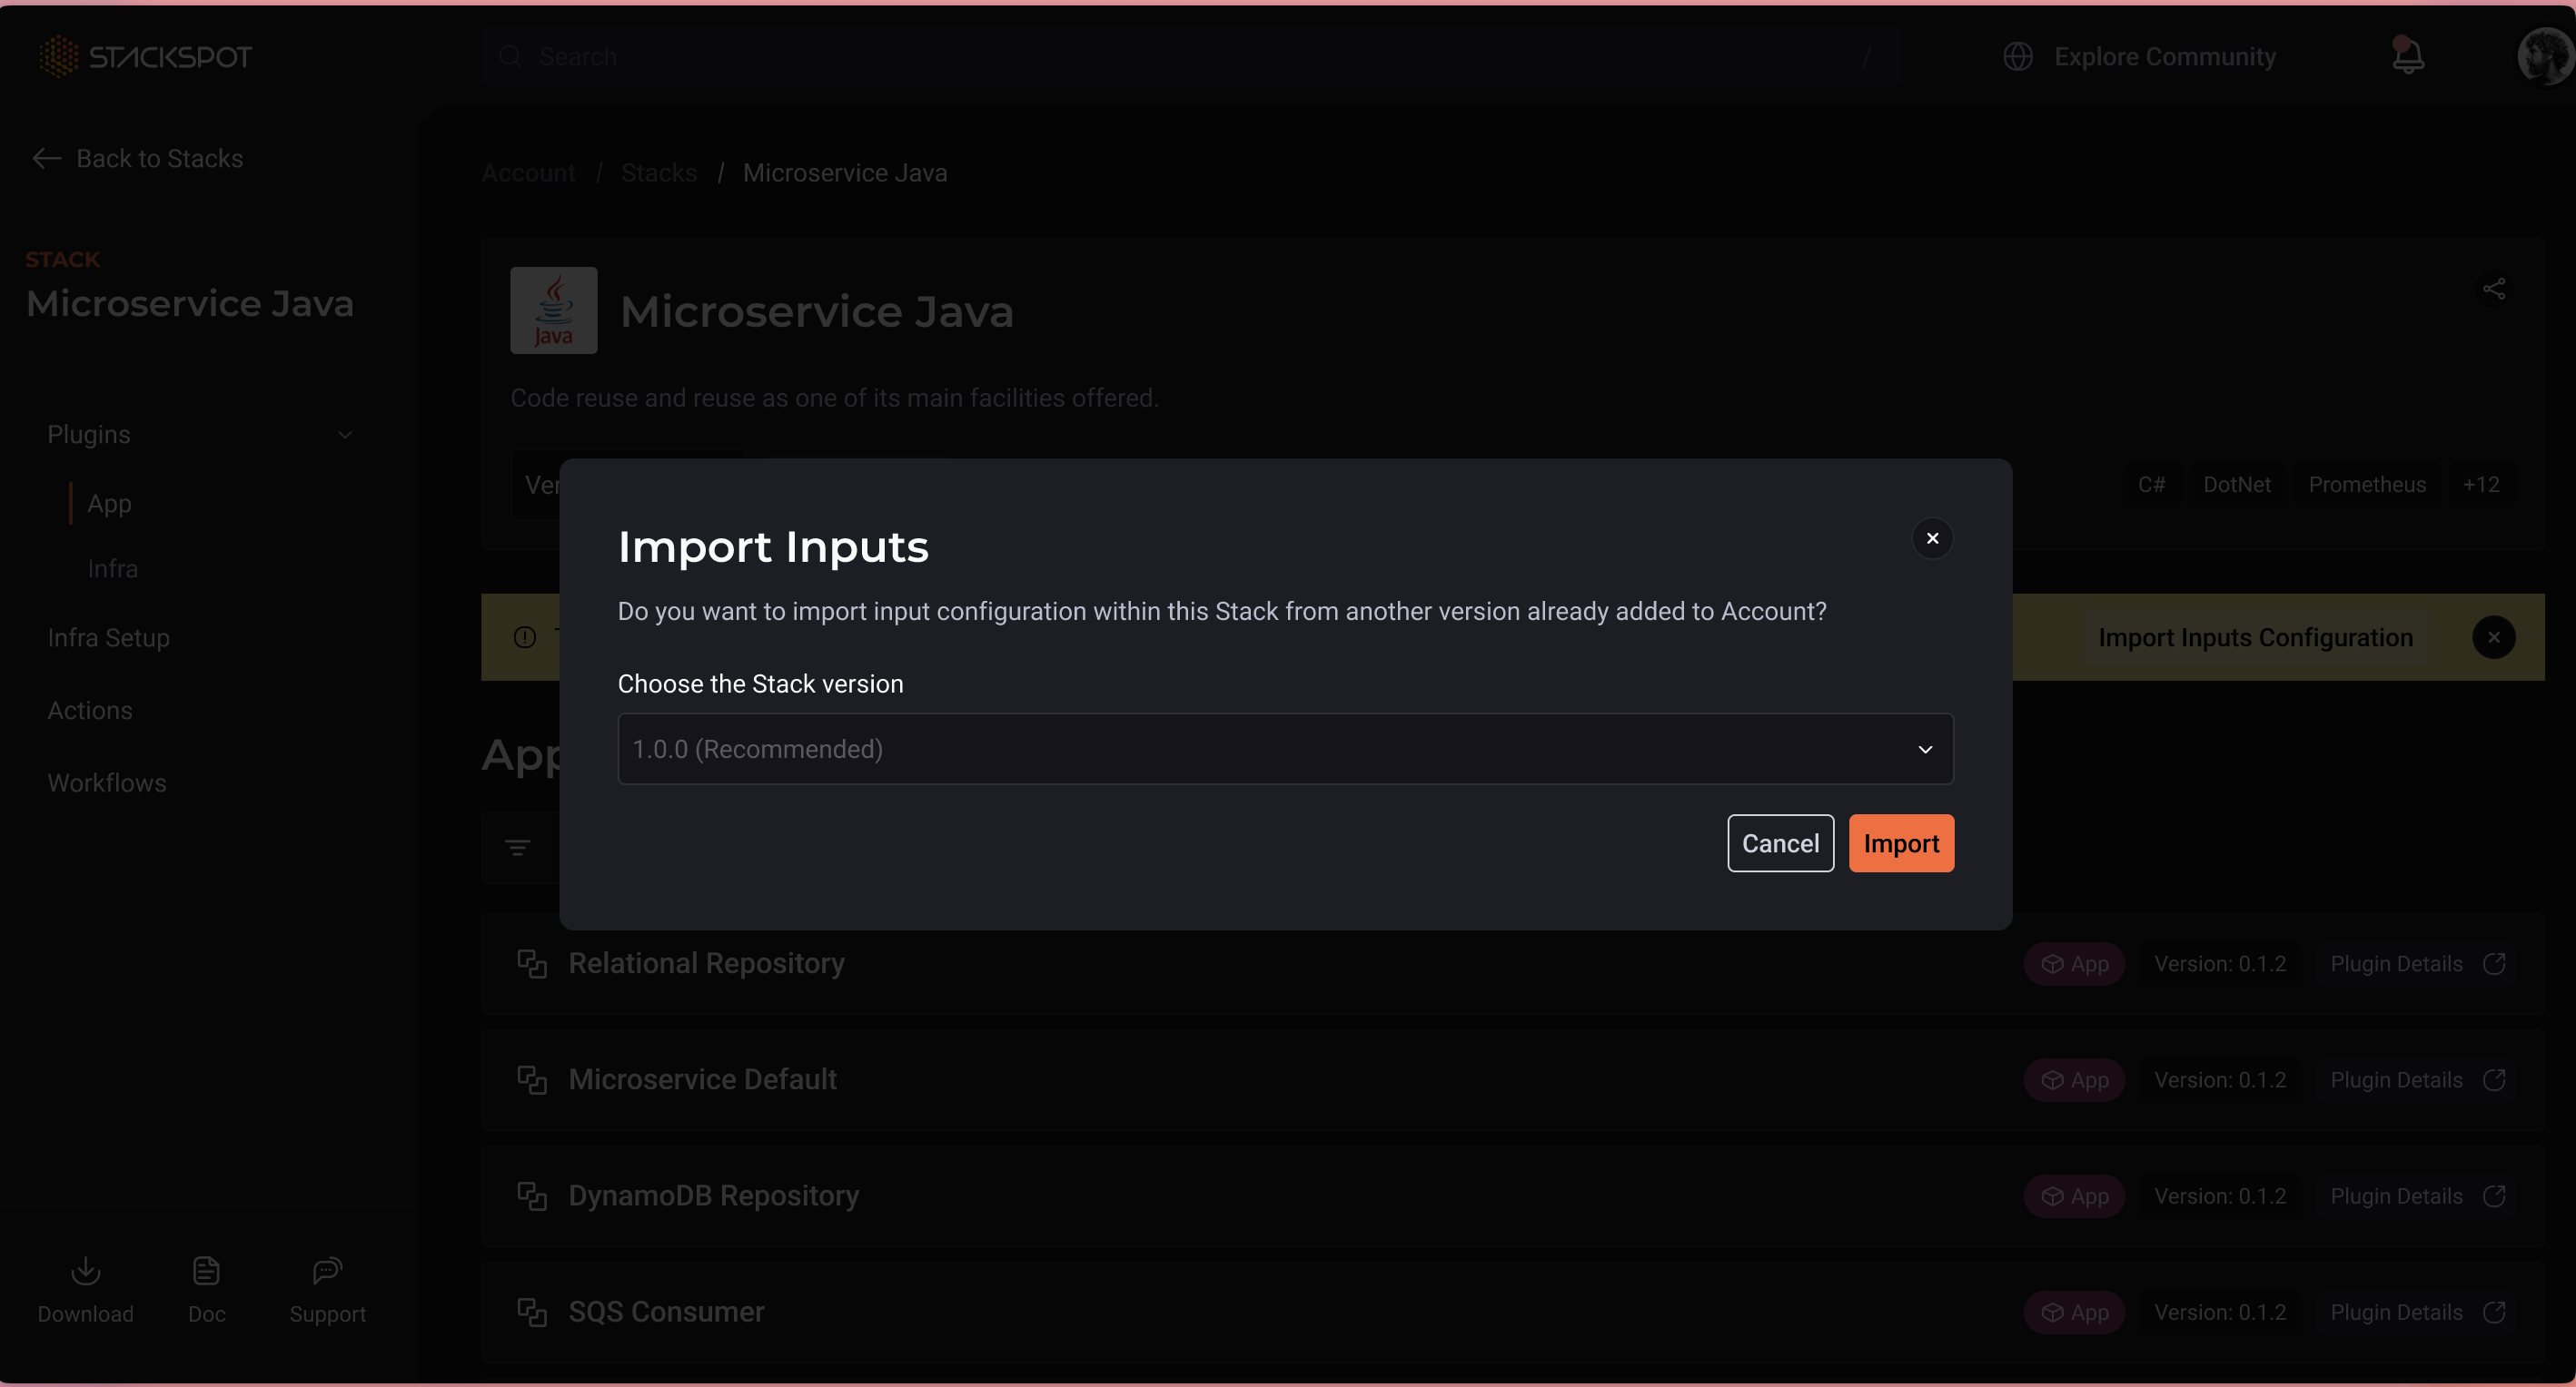Screen dimensions: 2576x1387
Task: Open the Doc icon in sidebar
Action: (x=206, y=1271)
